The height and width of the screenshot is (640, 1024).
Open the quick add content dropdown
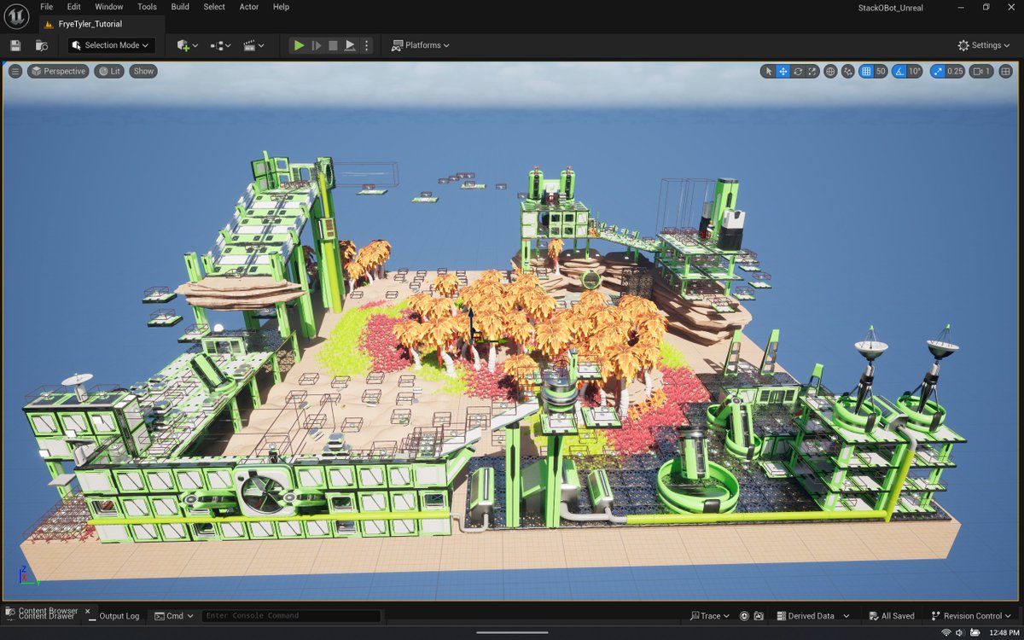[x=188, y=45]
